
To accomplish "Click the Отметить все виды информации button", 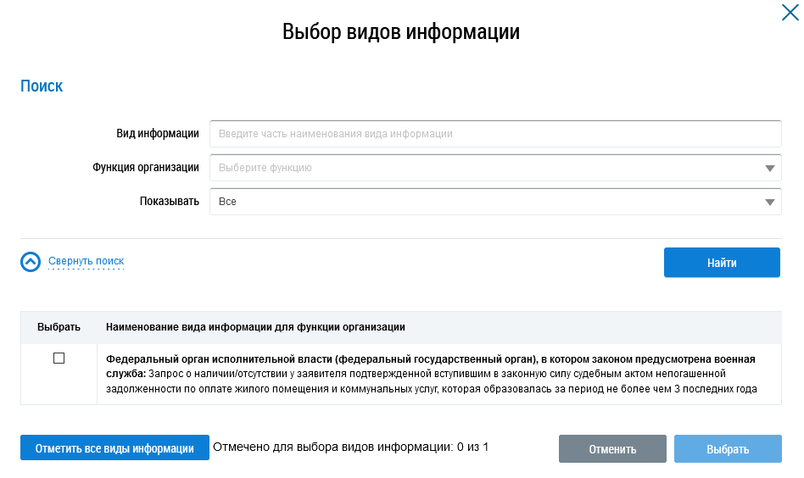I will coord(114,448).
